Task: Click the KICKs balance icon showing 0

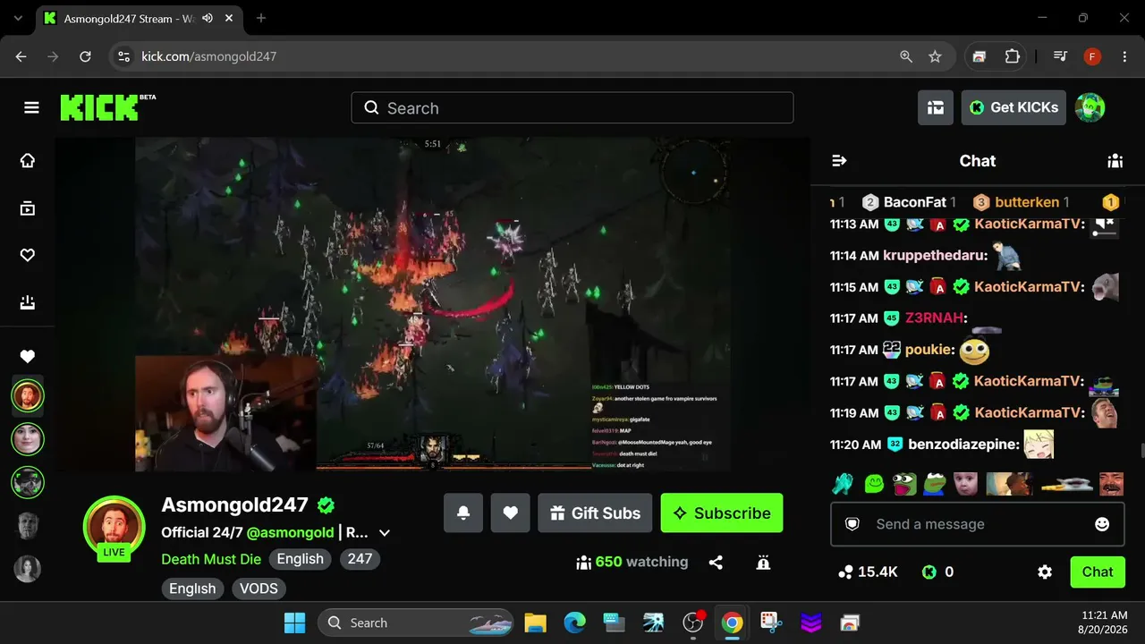Action: [x=929, y=572]
